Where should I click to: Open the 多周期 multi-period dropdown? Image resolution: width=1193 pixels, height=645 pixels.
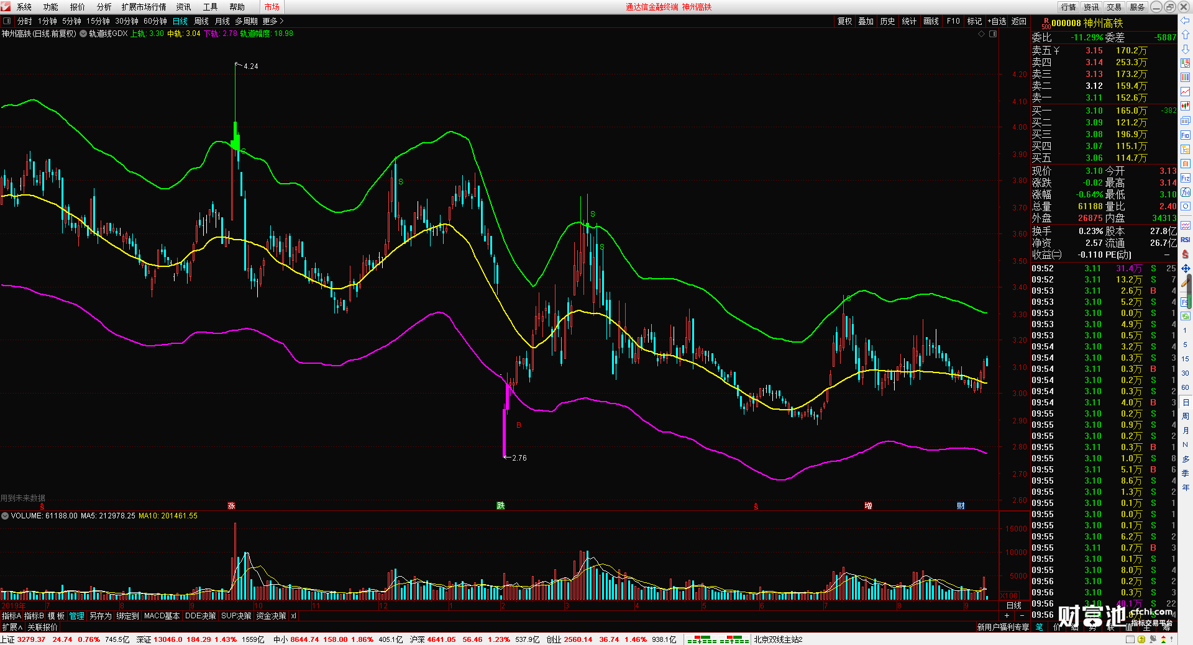tap(246, 21)
